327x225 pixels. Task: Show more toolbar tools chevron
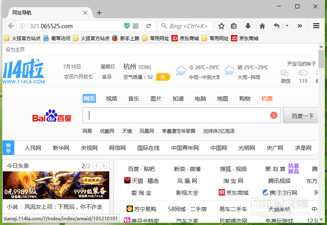point(300,26)
